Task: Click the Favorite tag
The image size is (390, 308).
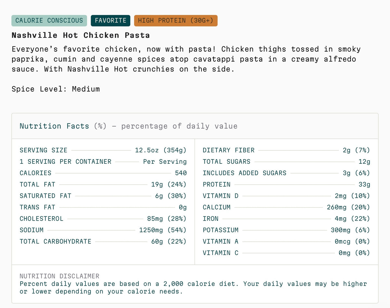Action: [110, 20]
